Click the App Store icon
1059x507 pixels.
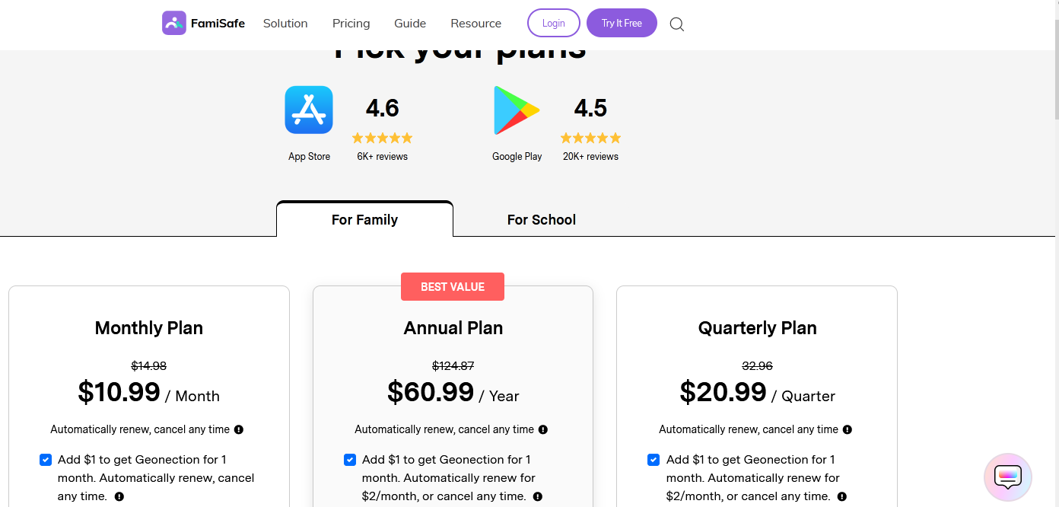point(309,110)
